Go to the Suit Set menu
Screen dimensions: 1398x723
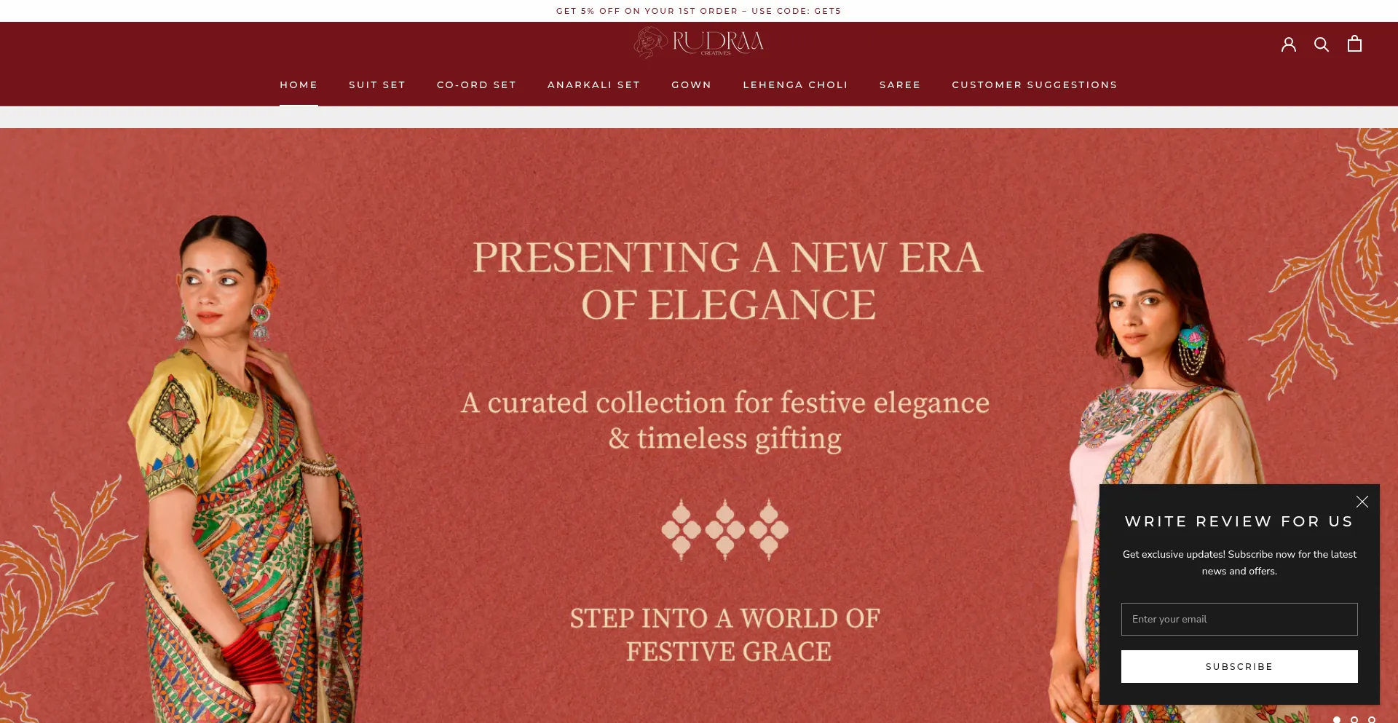377,85
